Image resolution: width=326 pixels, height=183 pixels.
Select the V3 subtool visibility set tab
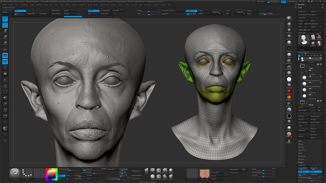click(x=305, y=56)
